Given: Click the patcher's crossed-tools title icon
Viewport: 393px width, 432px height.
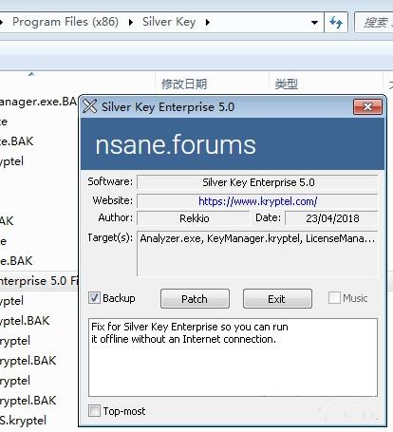Looking at the screenshot, I should (x=90, y=106).
